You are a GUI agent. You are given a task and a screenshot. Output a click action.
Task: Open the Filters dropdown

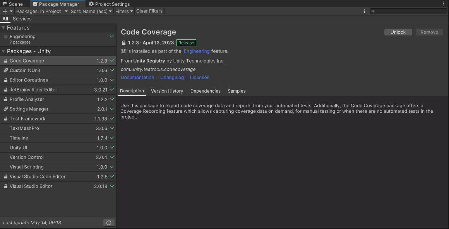[124, 12]
